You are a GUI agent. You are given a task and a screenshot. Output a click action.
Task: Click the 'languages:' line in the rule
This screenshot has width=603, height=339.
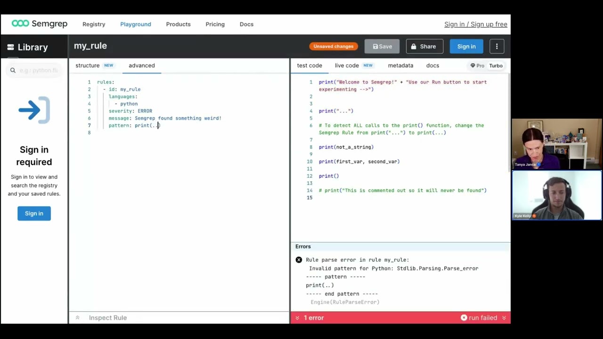tap(123, 97)
